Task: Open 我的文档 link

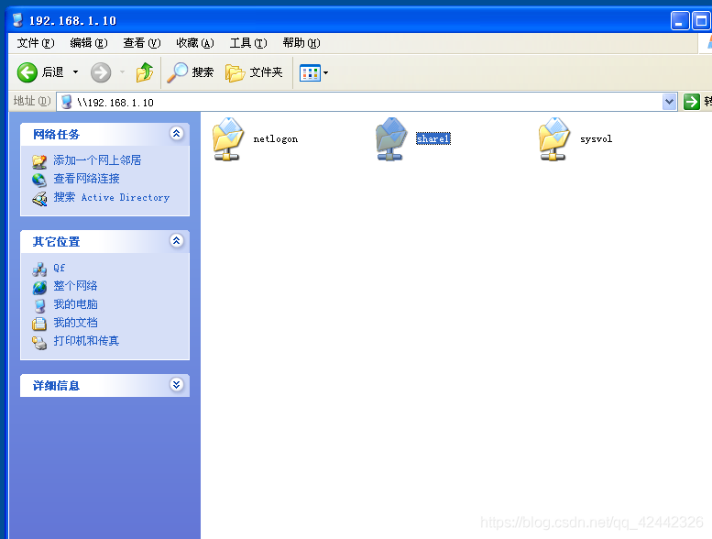Action: pyautogui.click(x=75, y=323)
